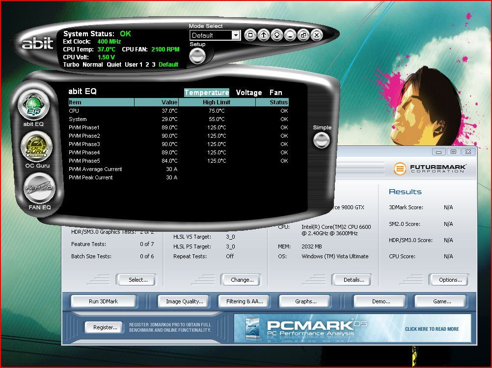Select the PWM Phase3 row
Screen dimensions: 492x368
tap(178, 144)
